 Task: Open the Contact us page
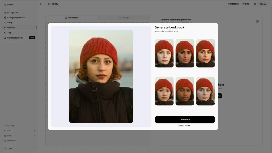click(x=233, y=4)
